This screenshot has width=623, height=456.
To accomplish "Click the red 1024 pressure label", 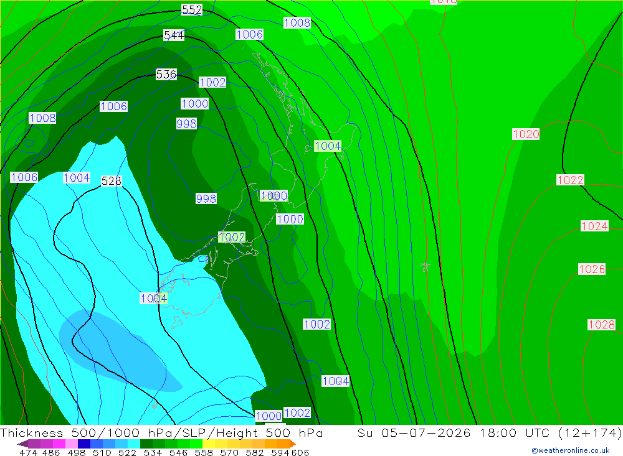I will [594, 226].
